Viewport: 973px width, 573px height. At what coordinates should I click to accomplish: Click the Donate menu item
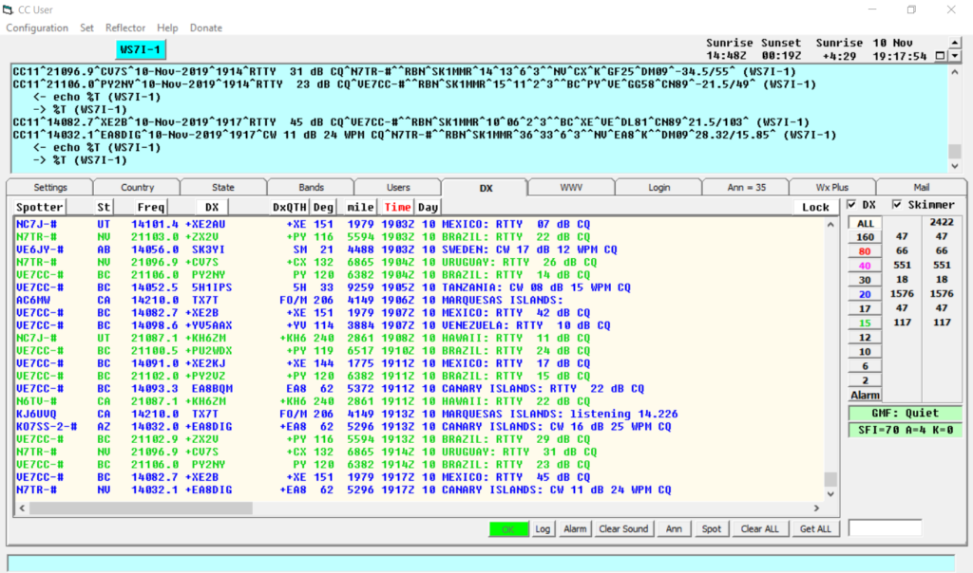tap(205, 28)
